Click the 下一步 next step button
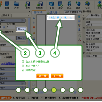The height and width of the screenshot is (102, 102). tap(57, 76)
